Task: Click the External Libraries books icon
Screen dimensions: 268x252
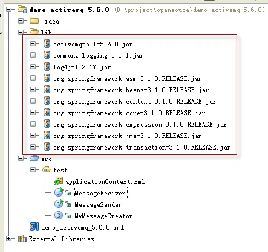Action: pos(22,239)
